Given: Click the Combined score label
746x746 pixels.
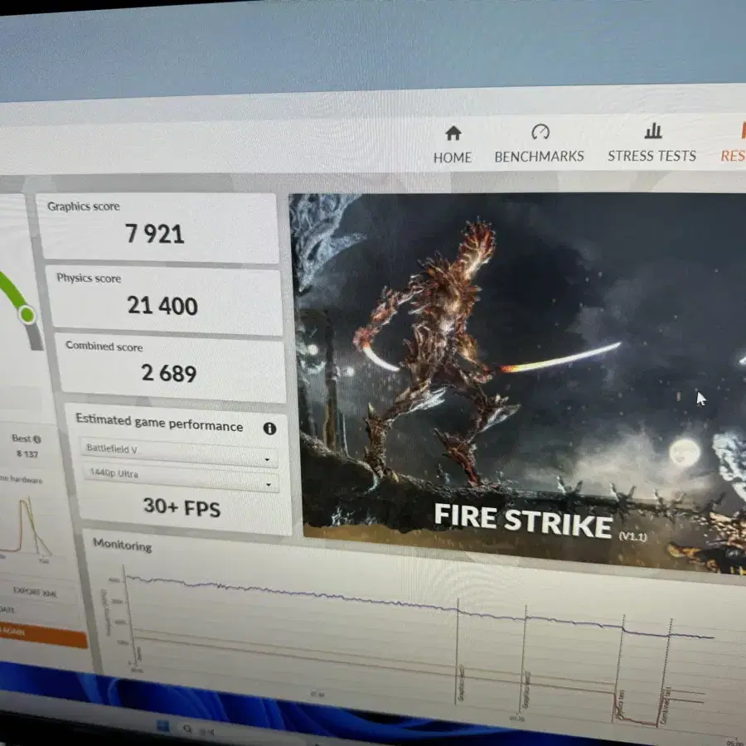Looking at the screenshot, I should (x=104, y=346).
